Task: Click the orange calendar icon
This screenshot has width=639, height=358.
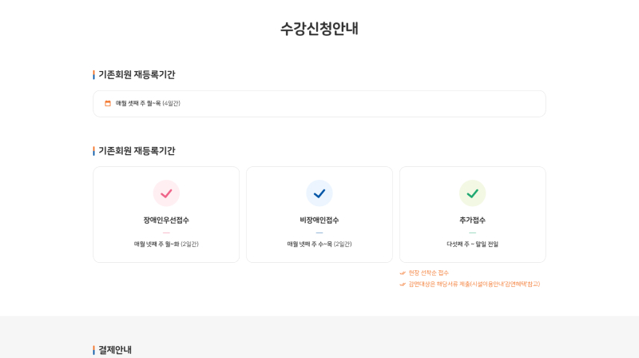Action: click(x=108, y=104)
